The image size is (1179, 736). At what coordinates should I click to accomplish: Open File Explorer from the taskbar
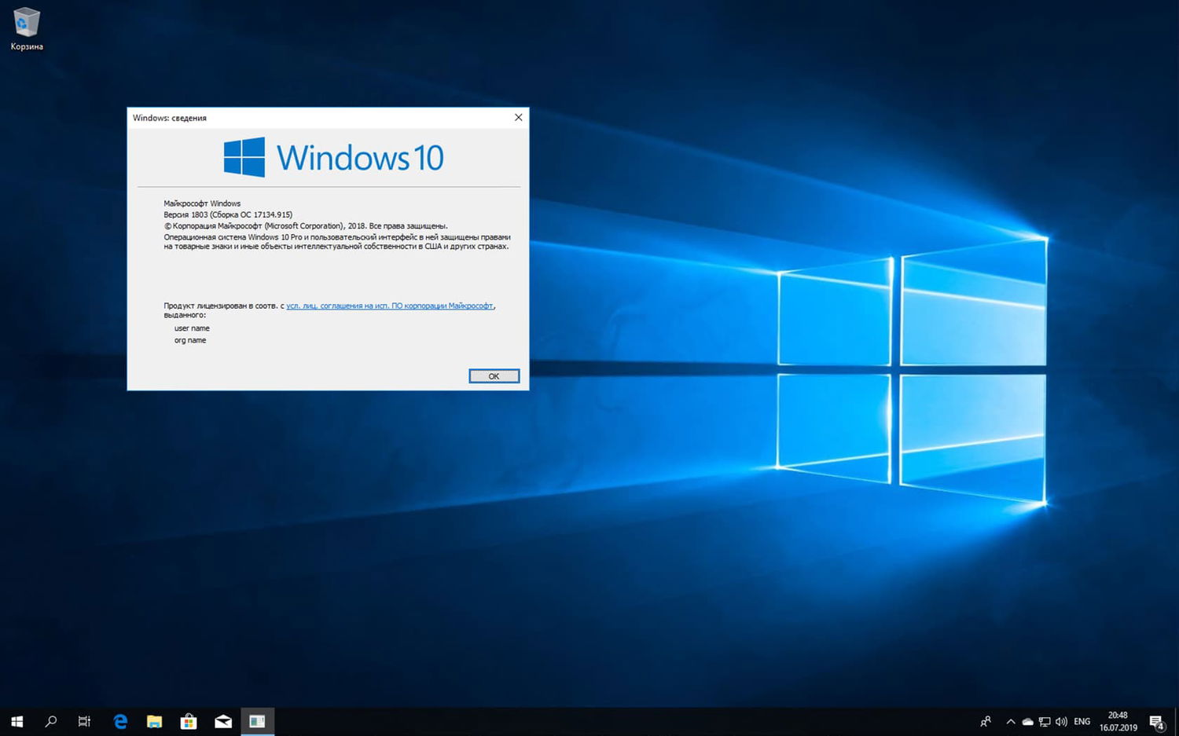(154, 721)
